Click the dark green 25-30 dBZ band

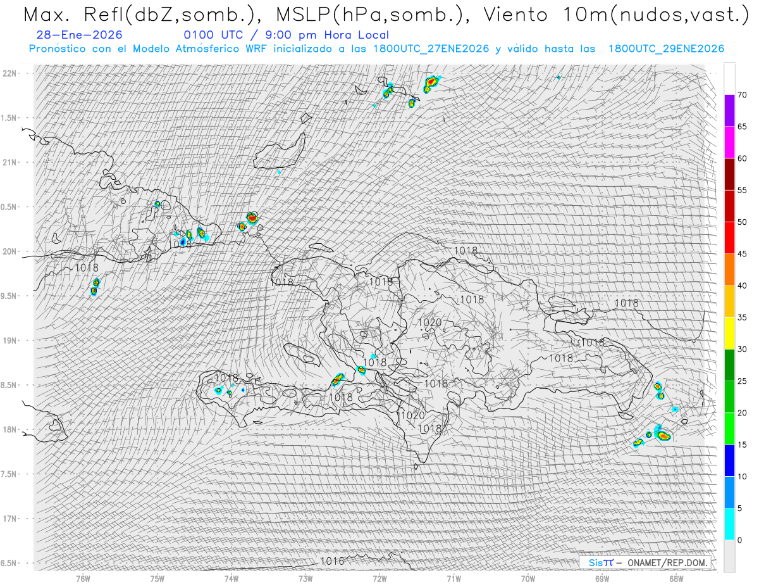(x=729, y=365)
